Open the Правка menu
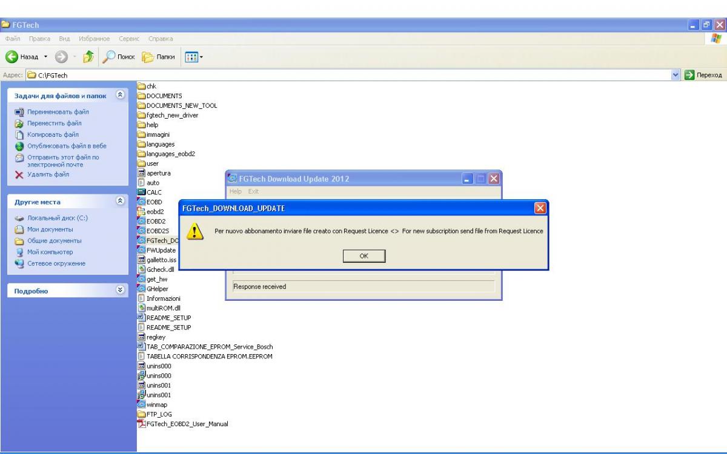 [x=38, y=39]
